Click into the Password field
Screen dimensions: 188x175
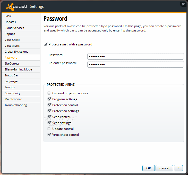135,56
